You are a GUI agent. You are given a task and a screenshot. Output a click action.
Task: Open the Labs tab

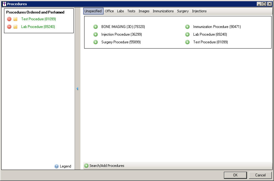120,11
